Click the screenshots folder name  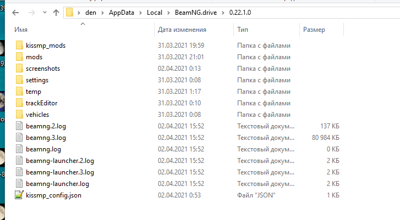(43, 69)
